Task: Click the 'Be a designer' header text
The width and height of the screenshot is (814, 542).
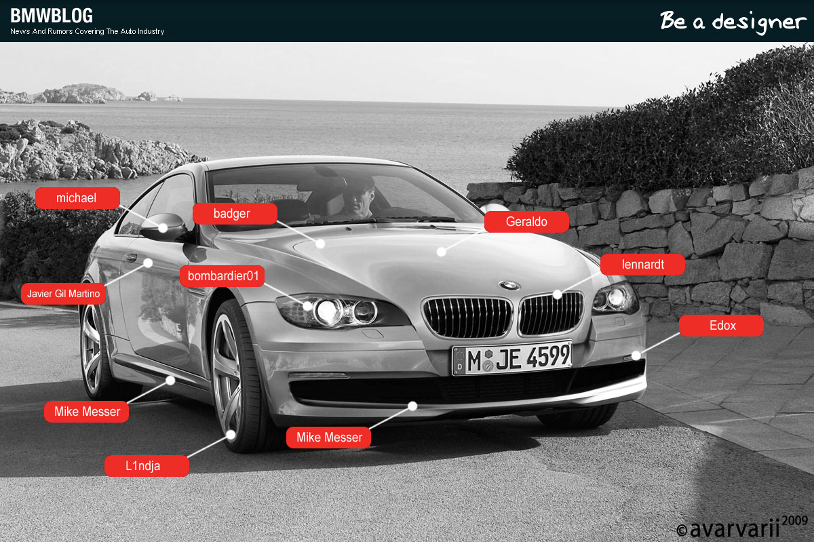Action: (x=732, y=21)
